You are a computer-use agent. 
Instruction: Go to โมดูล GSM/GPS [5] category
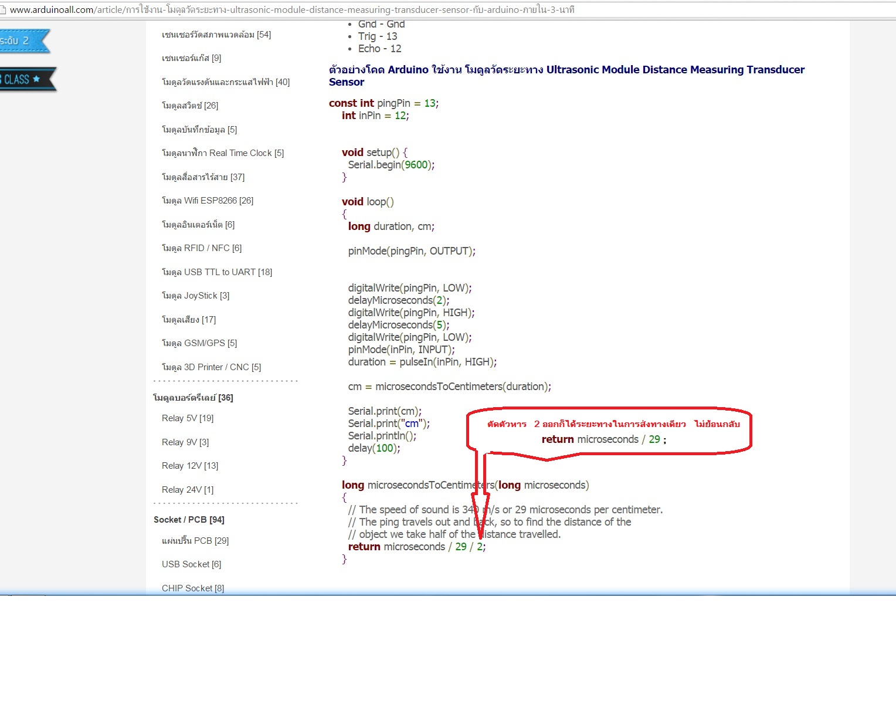coord(199,343)
